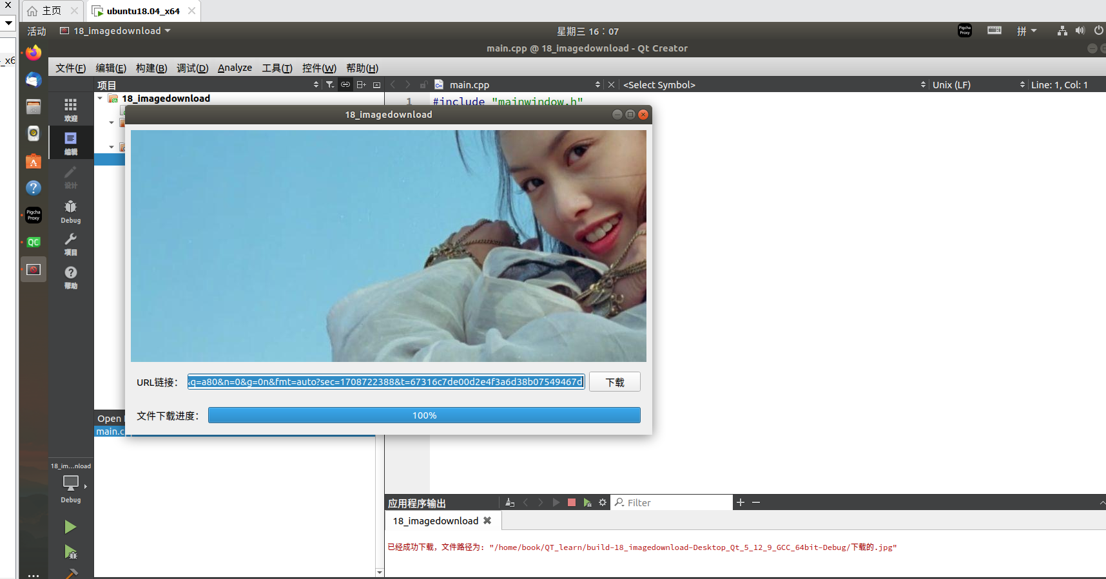The height and width of the screenshot is (579, 1106).
Task: Click the downloaded image preview
Action: pyautogui.click(x=389, y=246)
